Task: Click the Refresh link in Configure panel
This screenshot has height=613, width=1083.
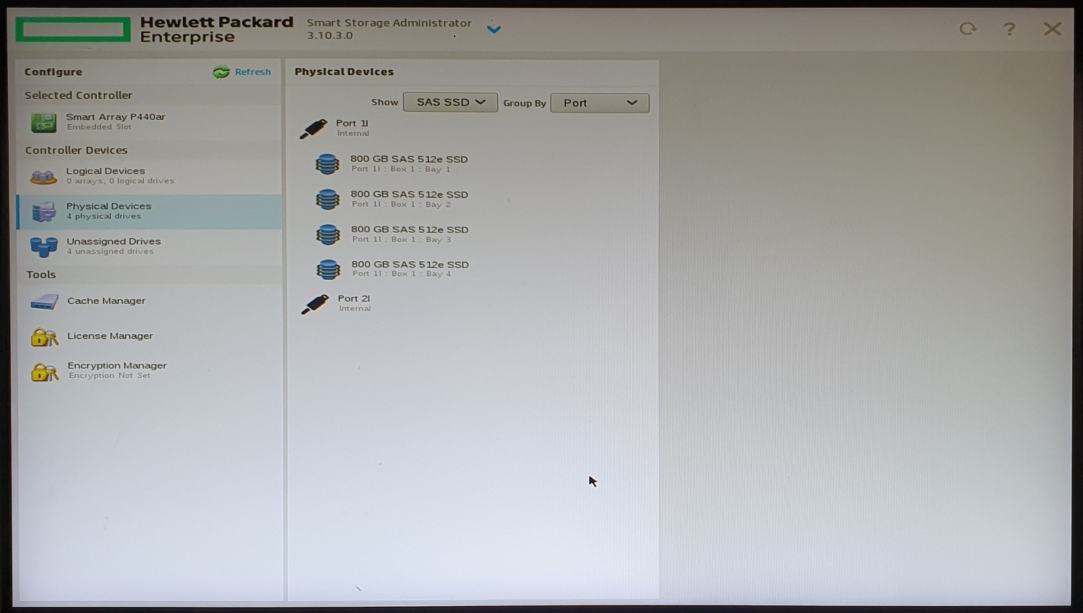Action: pyautogui.click(x=253, y=72)
